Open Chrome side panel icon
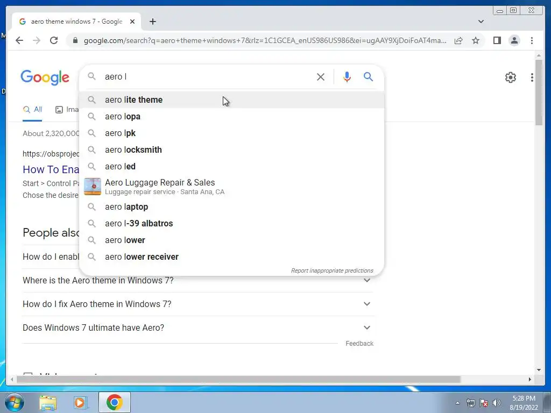551x413 pixels. (497, 40)
